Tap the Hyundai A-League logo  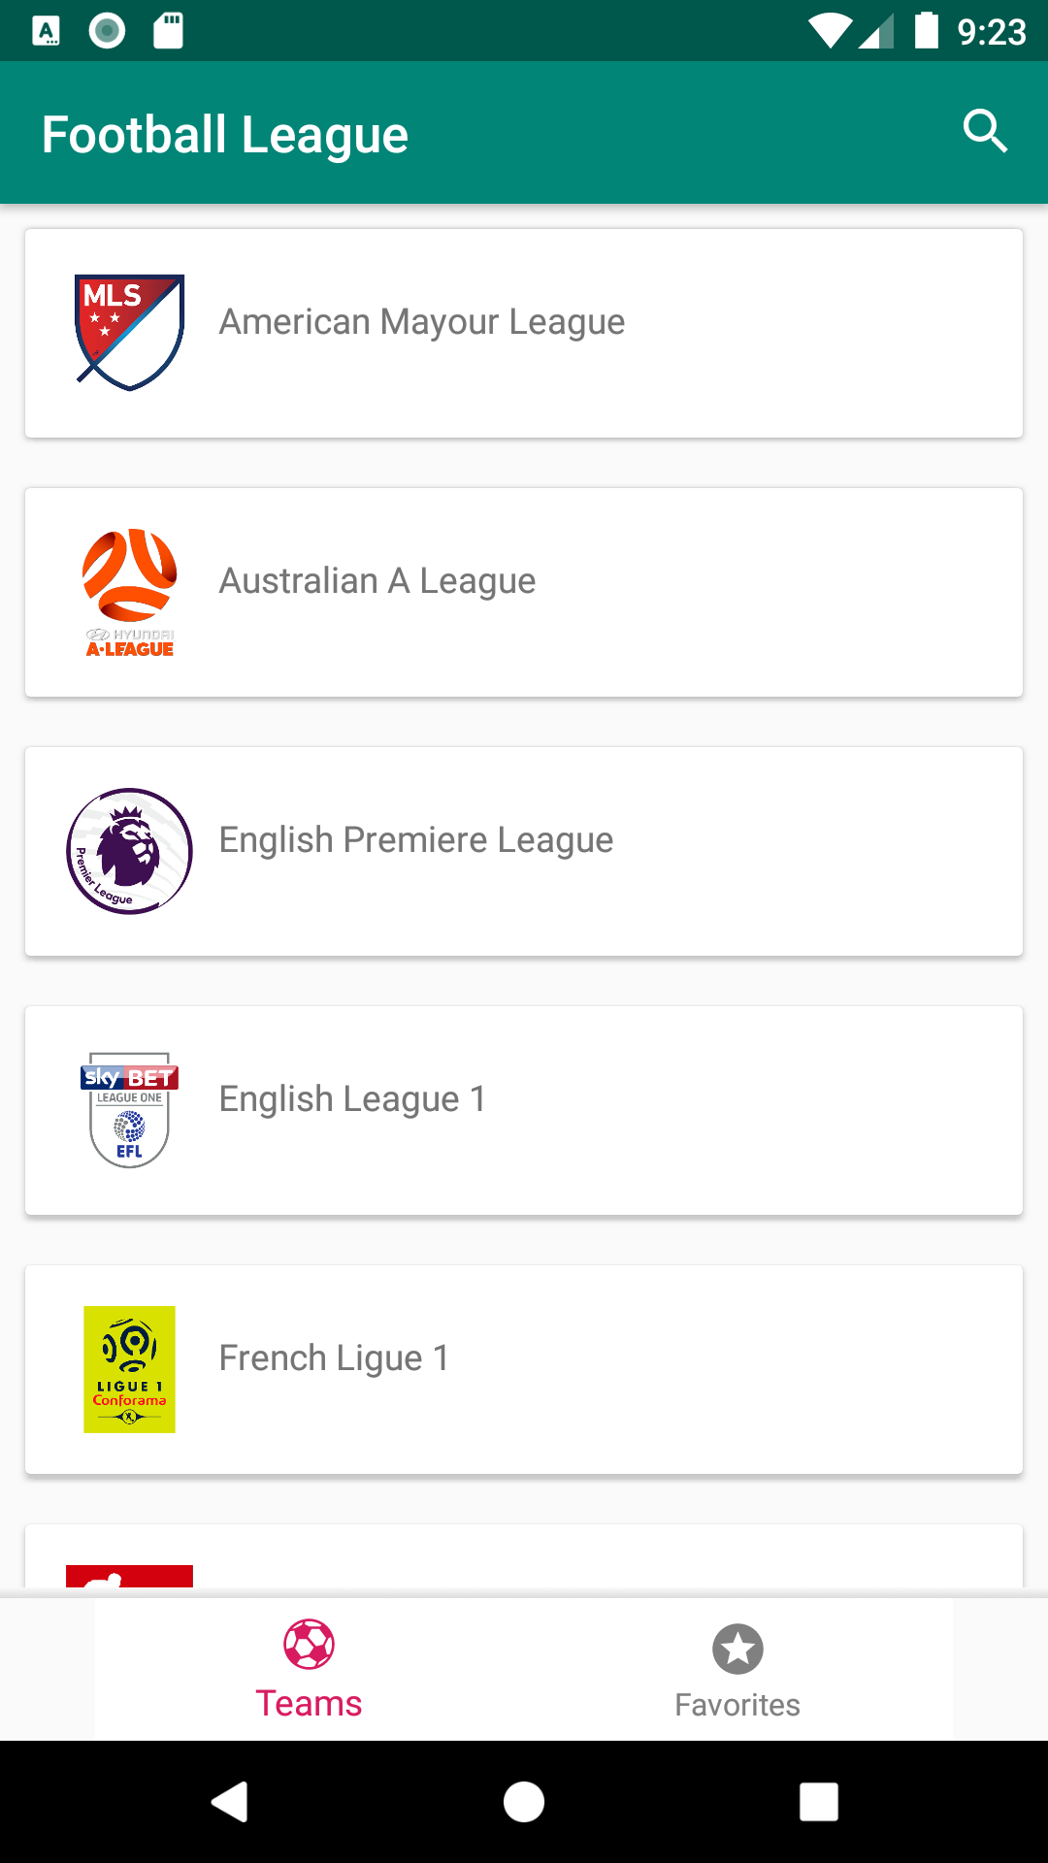pyautogui.click(x=129, y=592)
